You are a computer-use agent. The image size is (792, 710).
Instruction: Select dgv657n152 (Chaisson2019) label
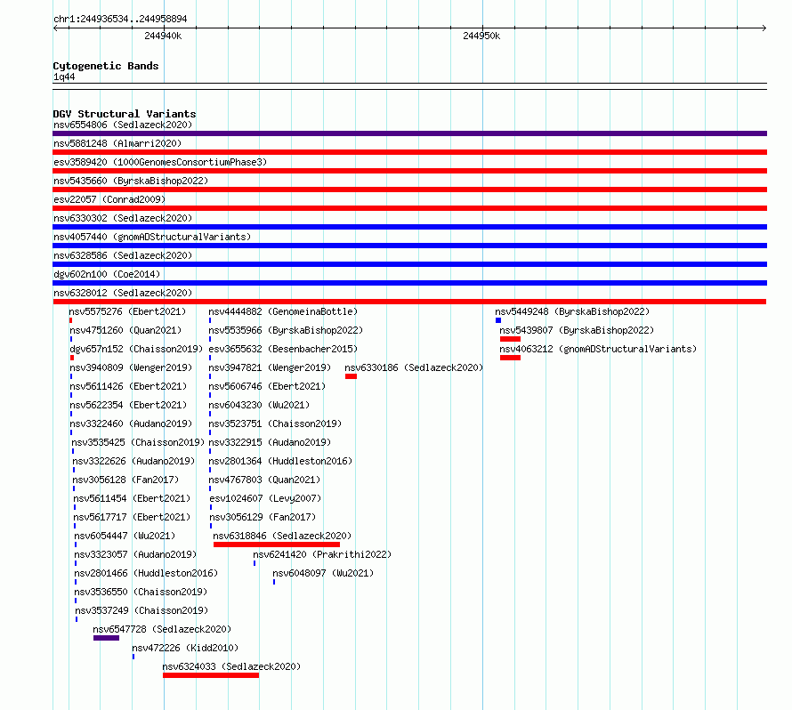point(136,349)
